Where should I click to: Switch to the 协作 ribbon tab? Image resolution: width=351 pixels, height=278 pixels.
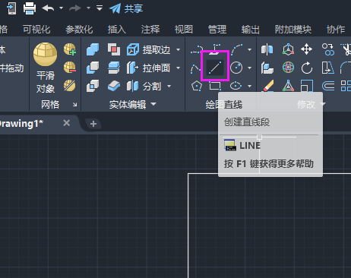click(x=336, y=30)
